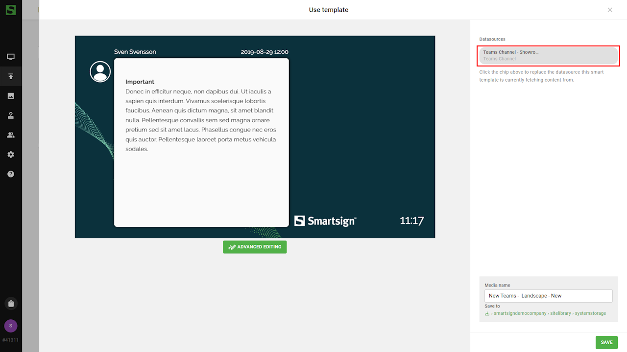Select systemstorage in the save path
This screenshot has width=627, height=352.
pyautogui.click(x=590, y=313)
